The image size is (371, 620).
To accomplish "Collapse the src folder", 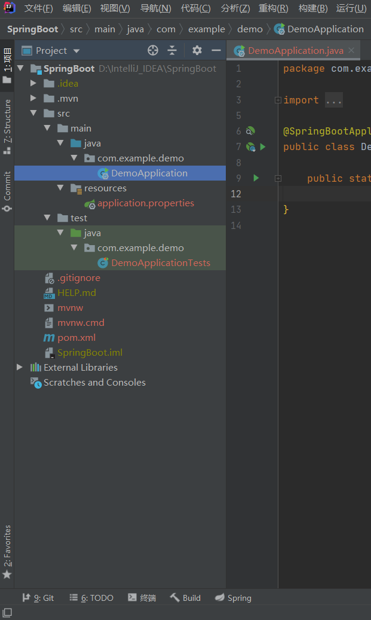I will coord(33,113).
